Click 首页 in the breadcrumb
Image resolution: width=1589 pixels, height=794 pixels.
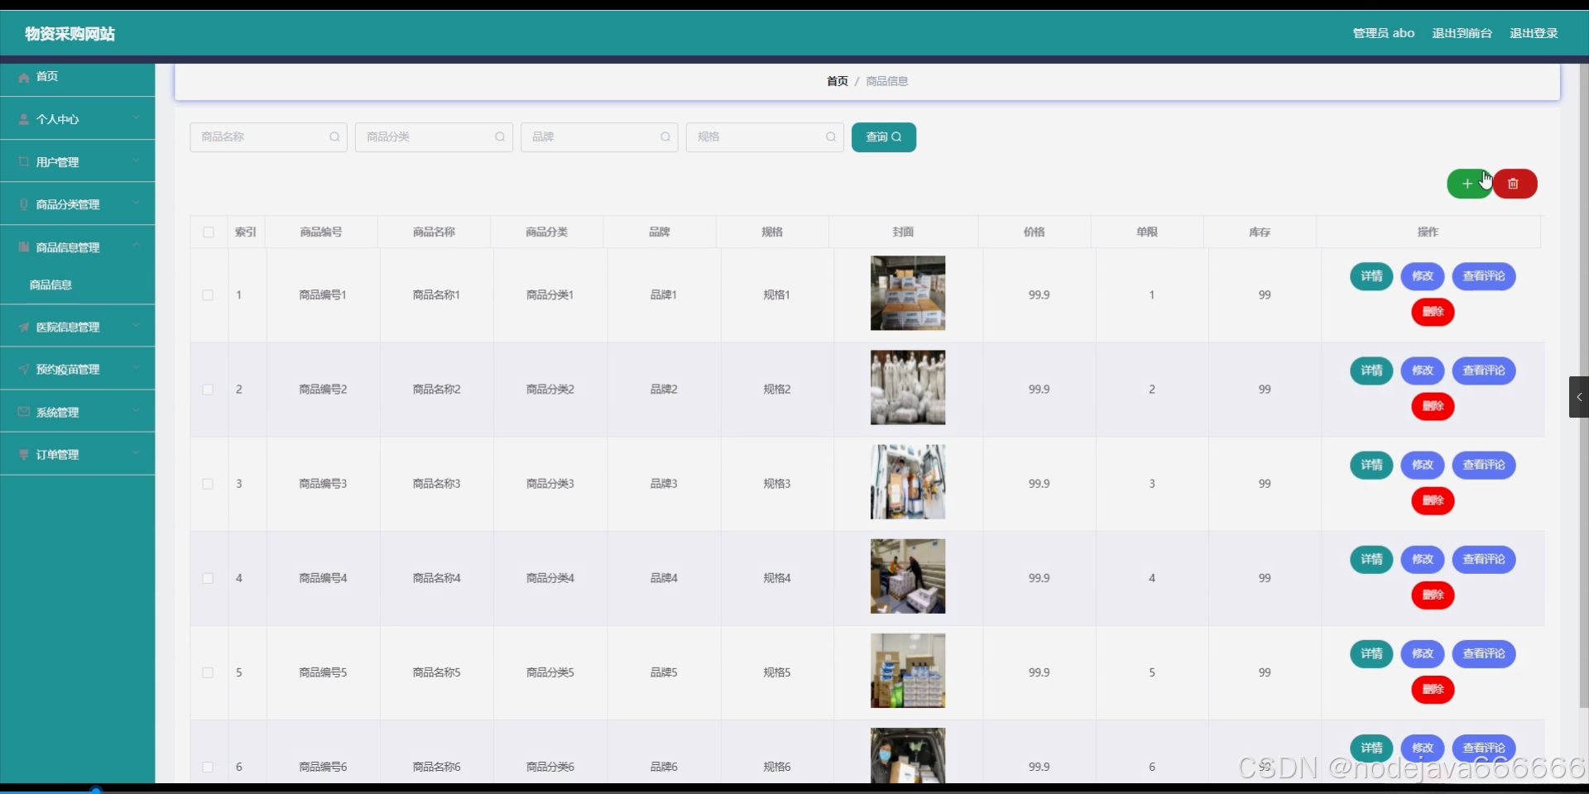click(x=837, y=81)
